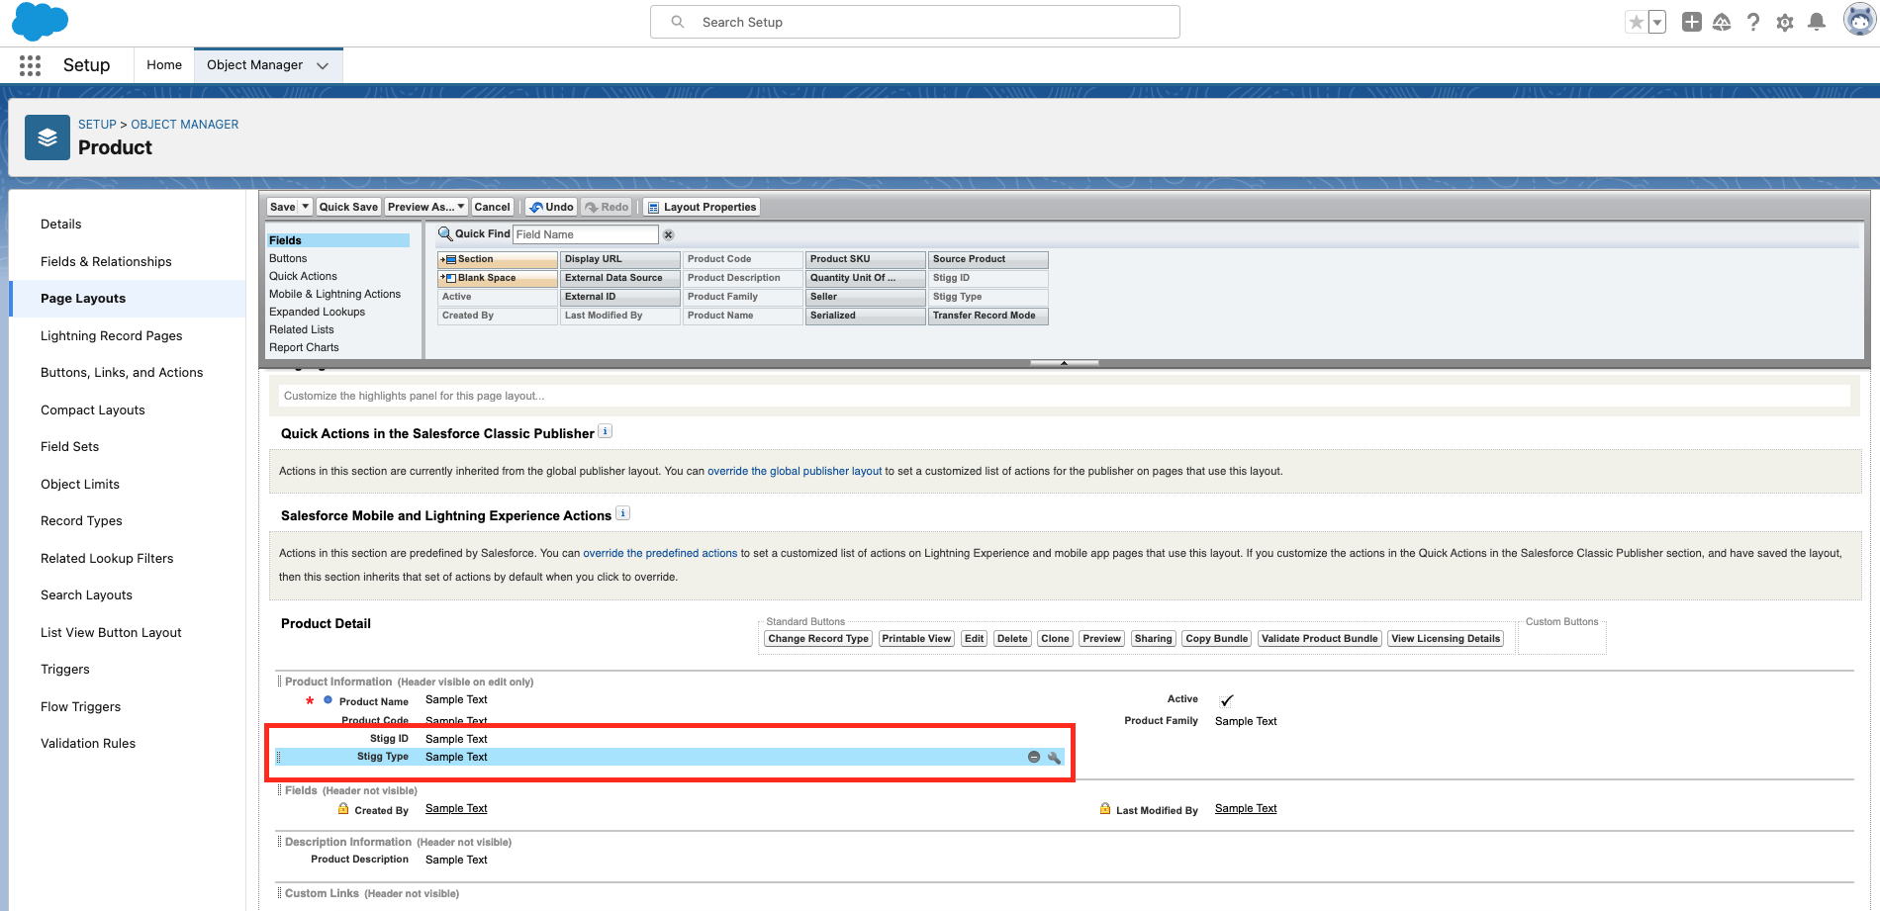This screenshot has width=1880, height=911.
Task: Open the favorites list dropdown arrow
Action: pos(1657,22)
